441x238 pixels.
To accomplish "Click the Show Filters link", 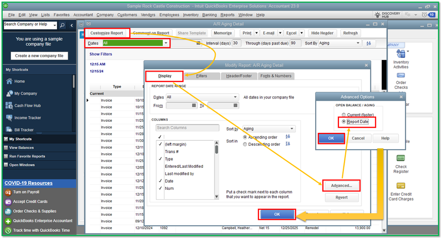I will click(101, 54).
